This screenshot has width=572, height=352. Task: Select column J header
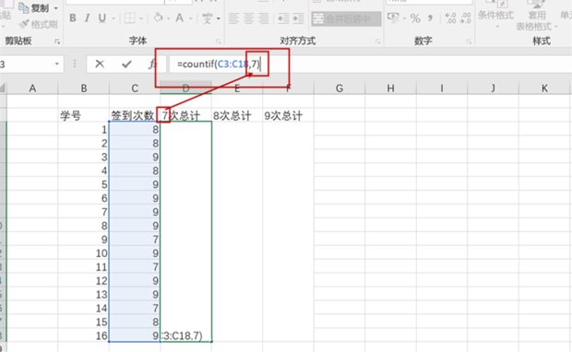click(493, 88)
